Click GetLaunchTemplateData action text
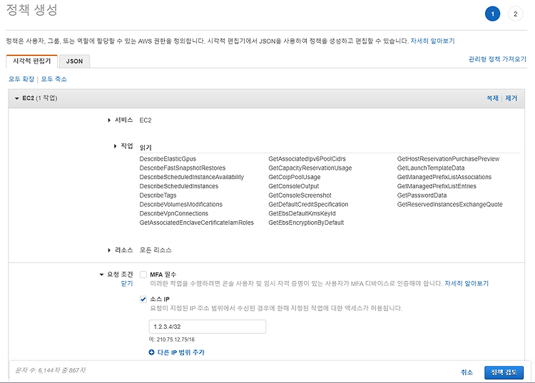This screenshot has width=535, height=383. (431, 168)
